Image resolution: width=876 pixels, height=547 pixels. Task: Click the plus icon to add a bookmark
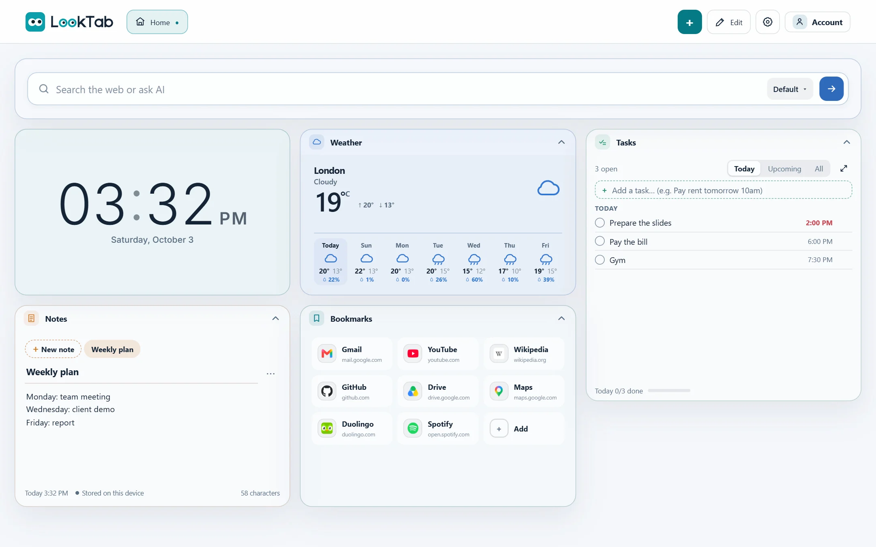tap(499, 429)
